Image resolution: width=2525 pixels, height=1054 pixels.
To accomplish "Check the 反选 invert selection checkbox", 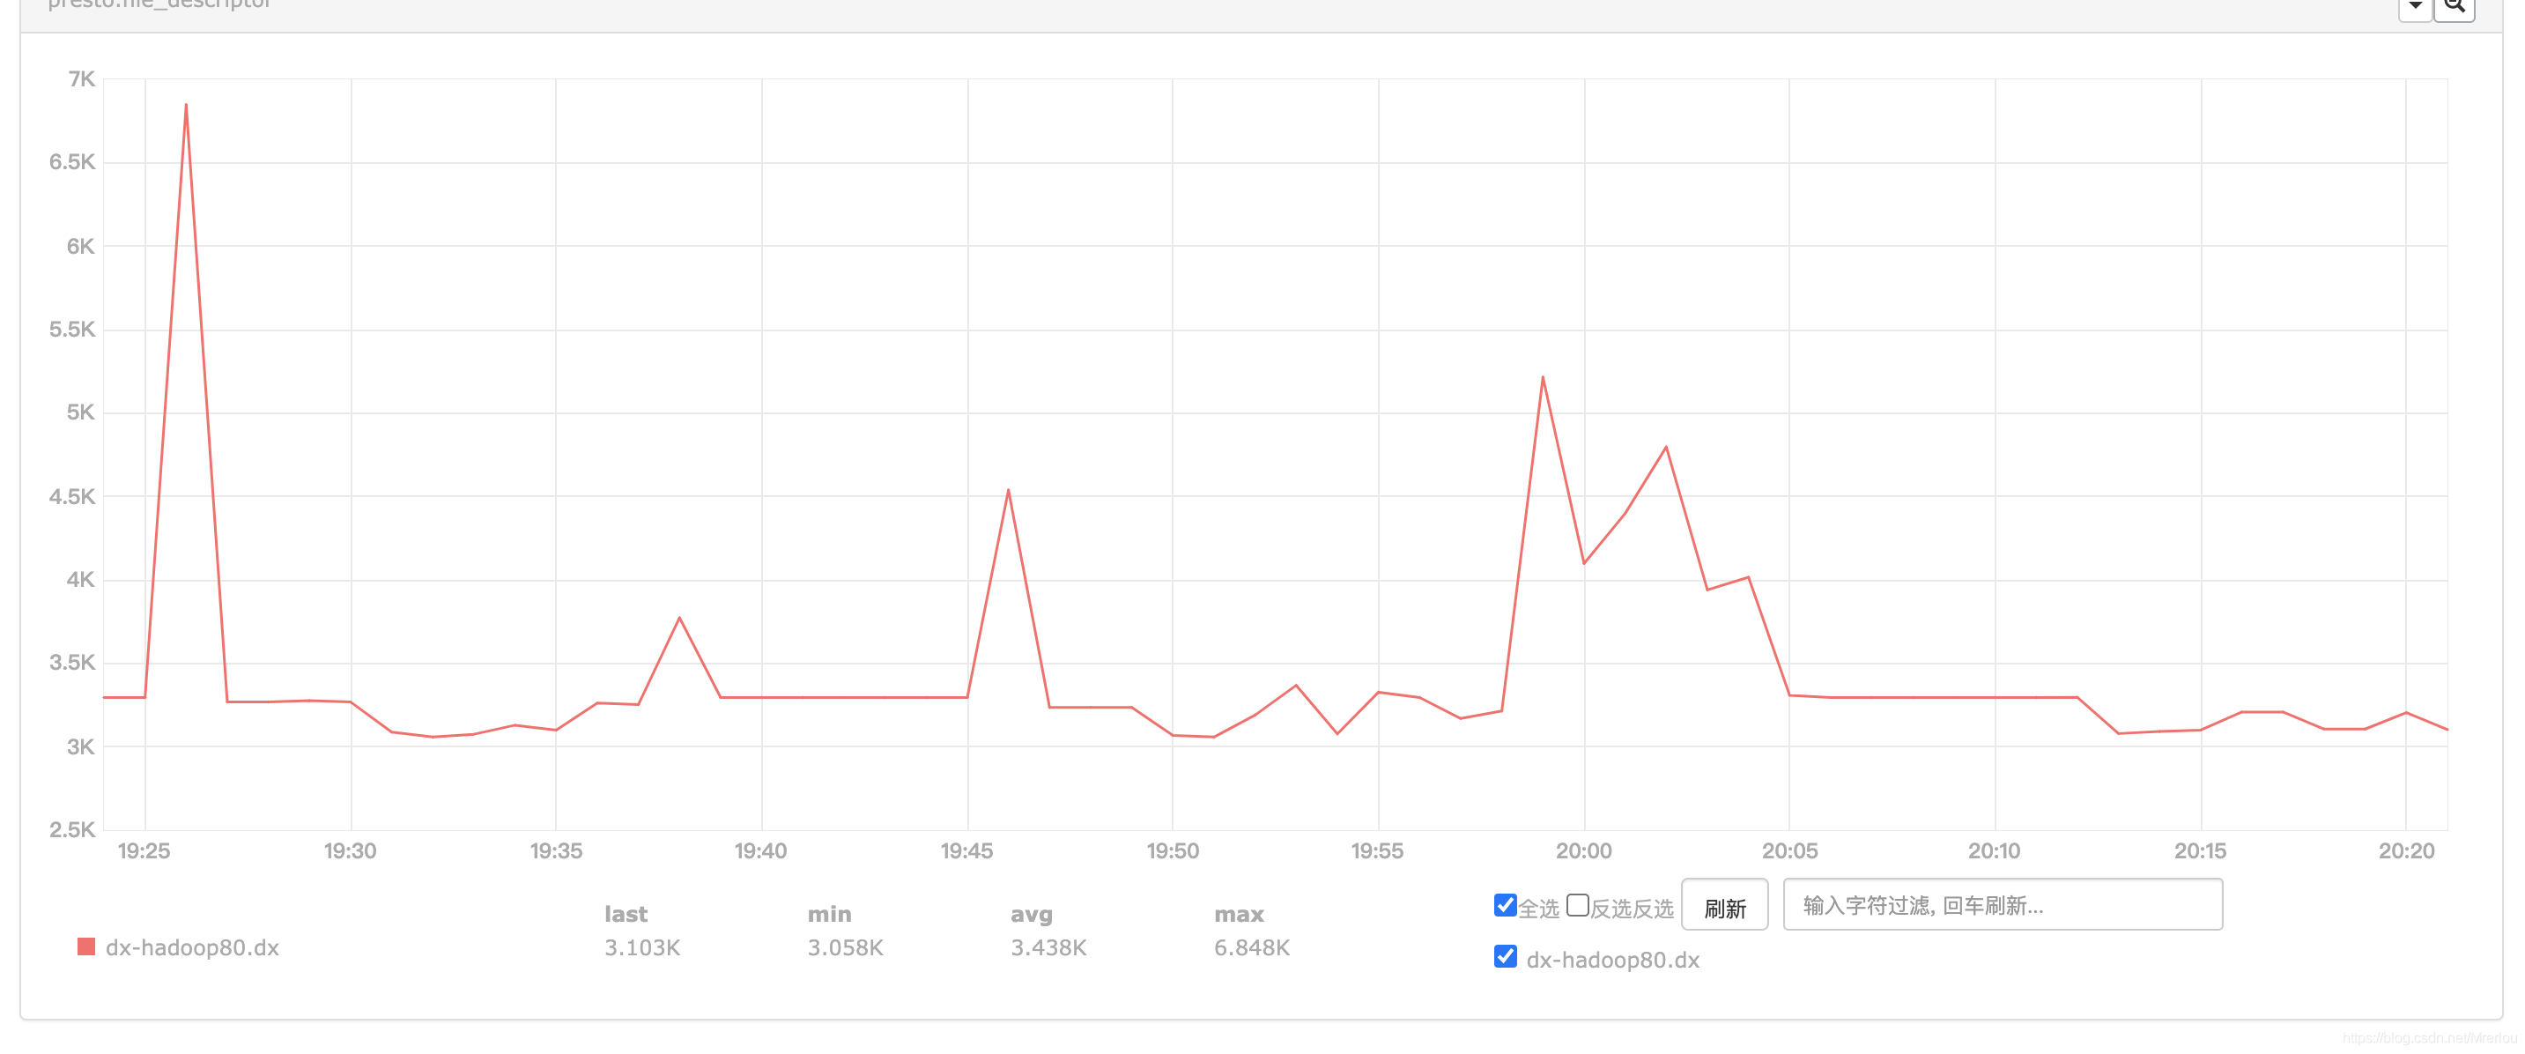I will (1577, 905).
